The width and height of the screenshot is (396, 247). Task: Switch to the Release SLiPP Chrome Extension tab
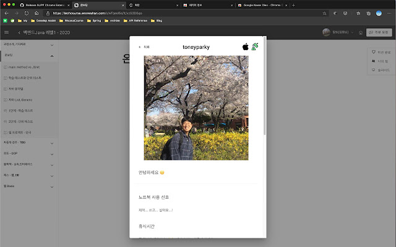click(45, 5)
